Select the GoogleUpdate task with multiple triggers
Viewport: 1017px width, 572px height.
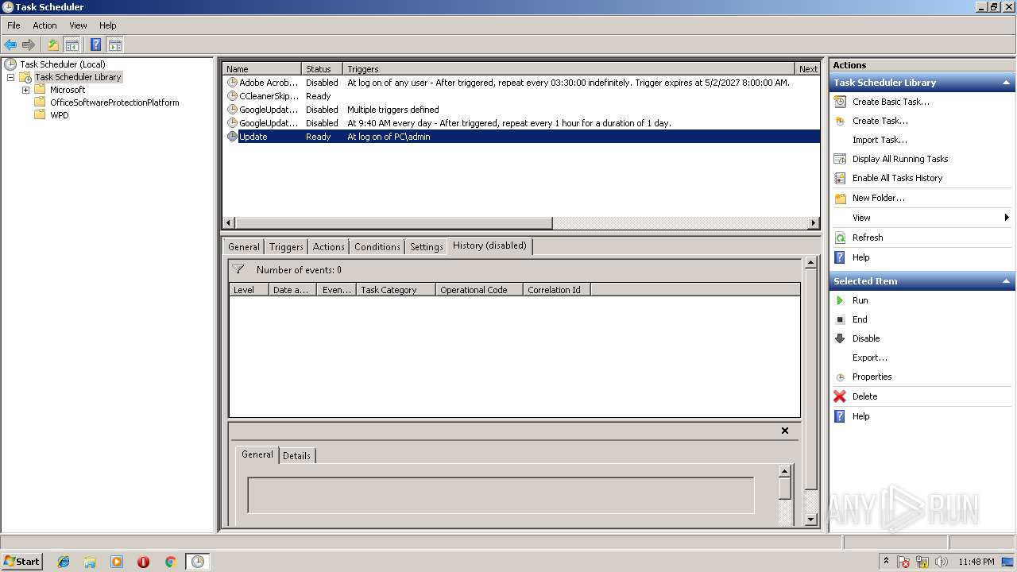coord(521,110)
